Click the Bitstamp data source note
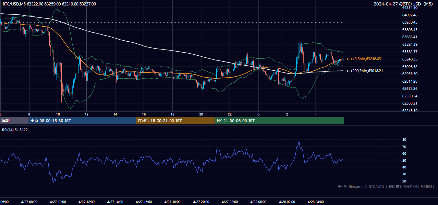 [x=386, y=187]
